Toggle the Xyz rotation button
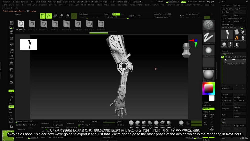Image resolution: width=250 pixels, height=141 pixels. [11, 91]
